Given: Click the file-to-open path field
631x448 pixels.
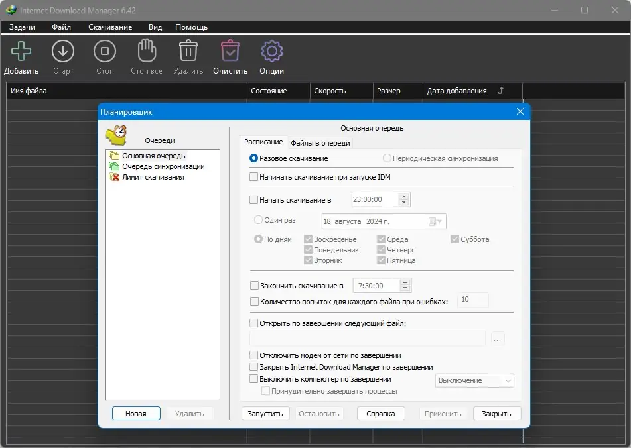Looking at the screenshot, I should (x=367, y=339).
